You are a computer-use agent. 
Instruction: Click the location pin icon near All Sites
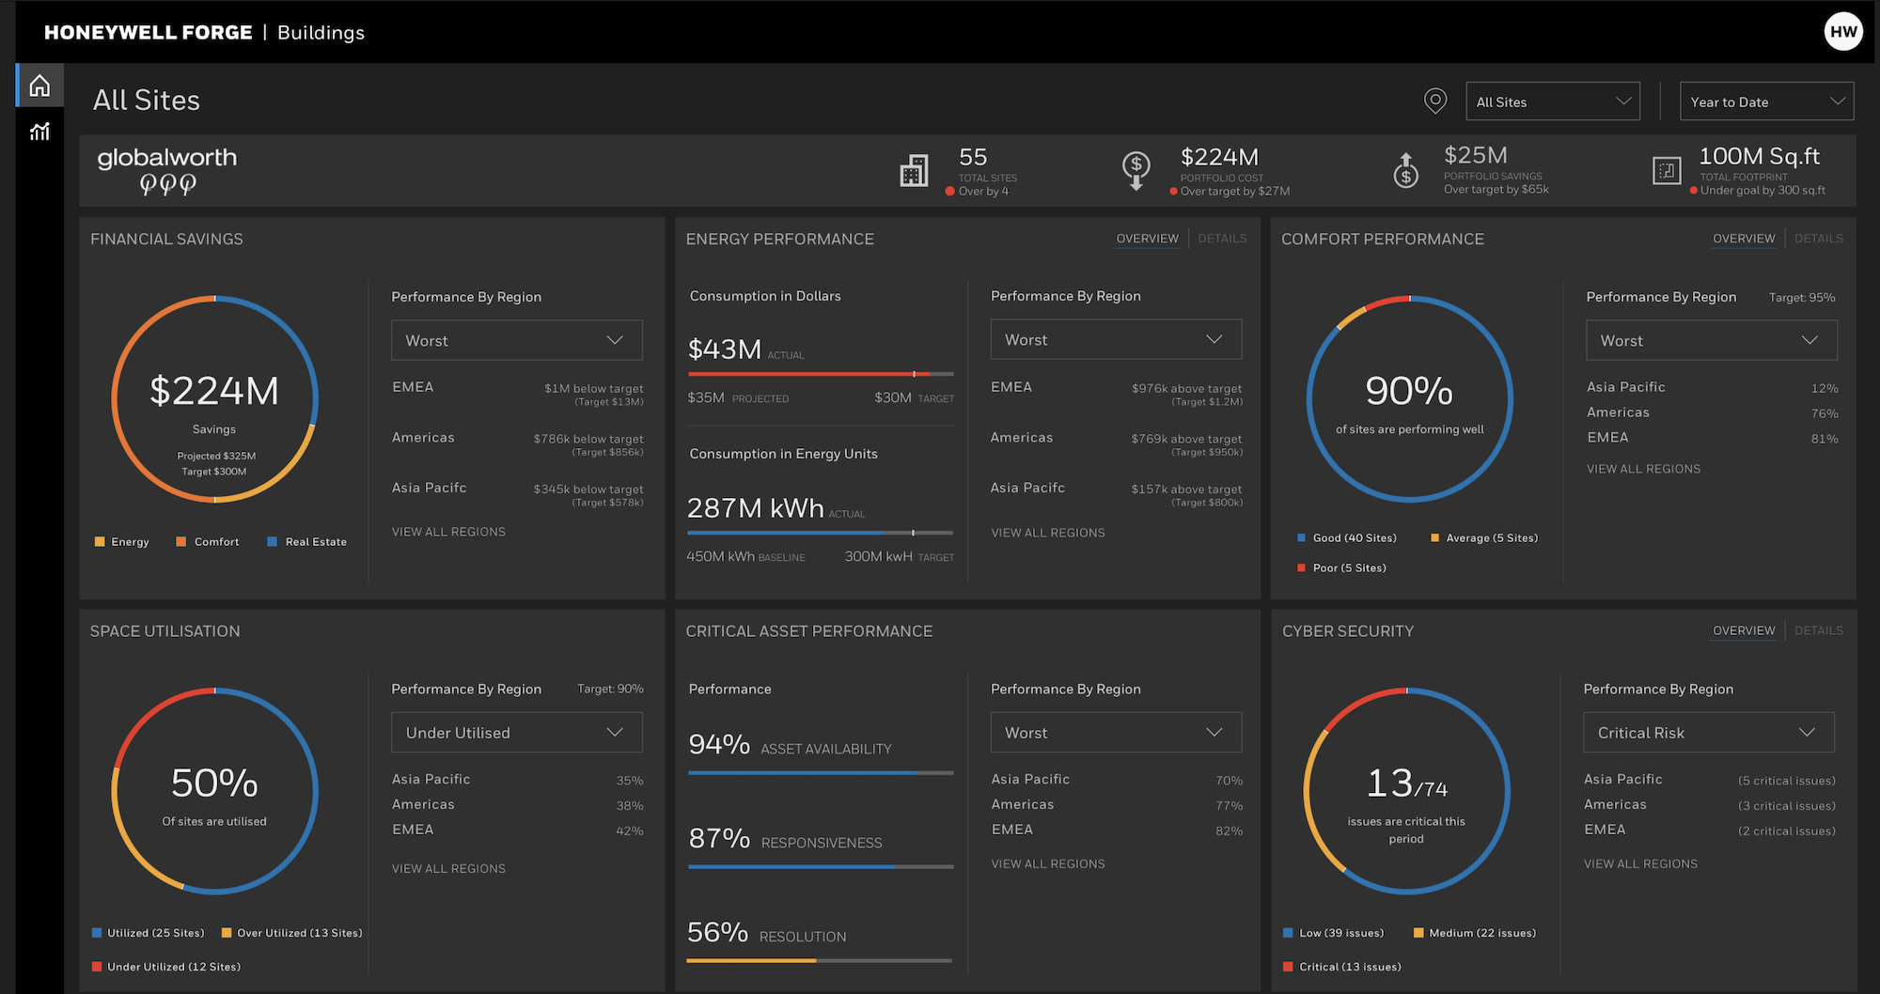click(1435, 101)
